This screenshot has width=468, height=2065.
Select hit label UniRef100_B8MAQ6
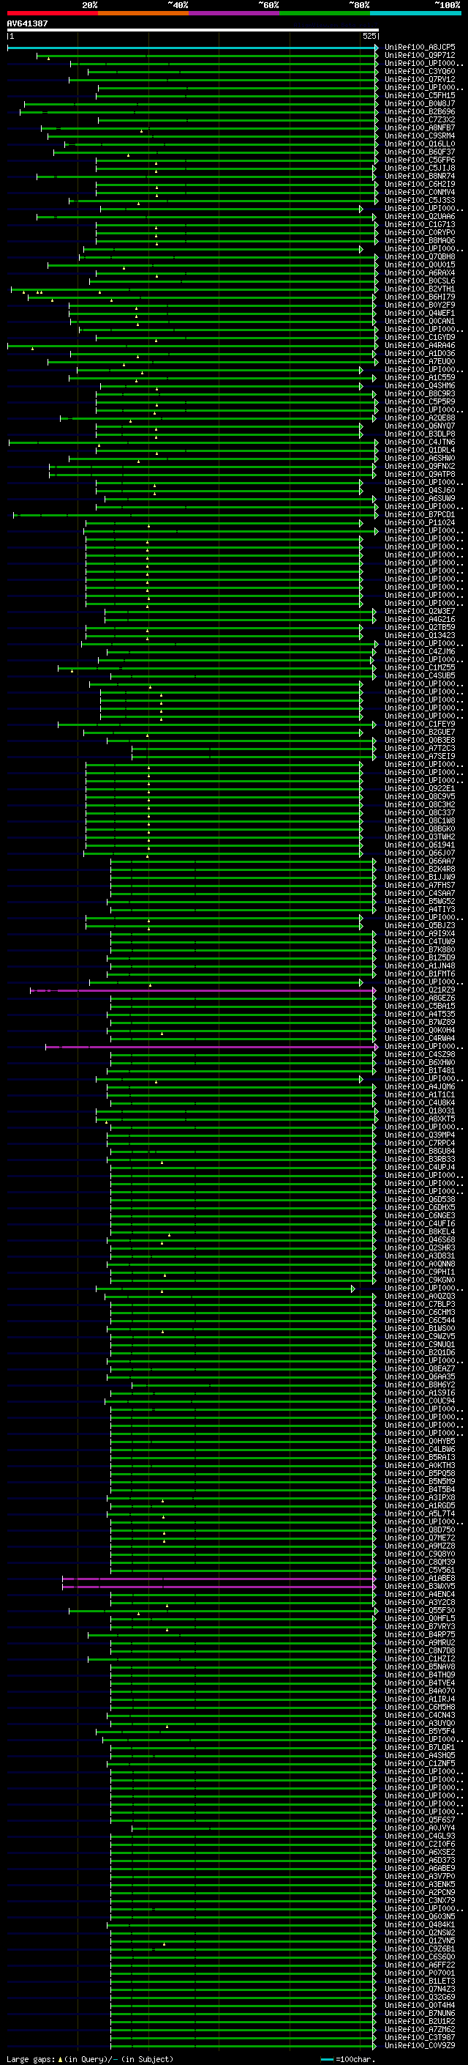[x=420, y=240]
